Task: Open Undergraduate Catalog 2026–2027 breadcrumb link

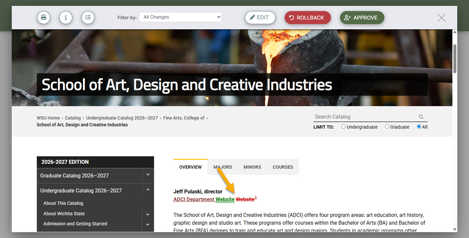Action: pyautogui.click(x=122, y=118)
